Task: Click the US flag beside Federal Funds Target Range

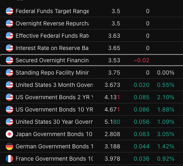Action: (9, 11)
